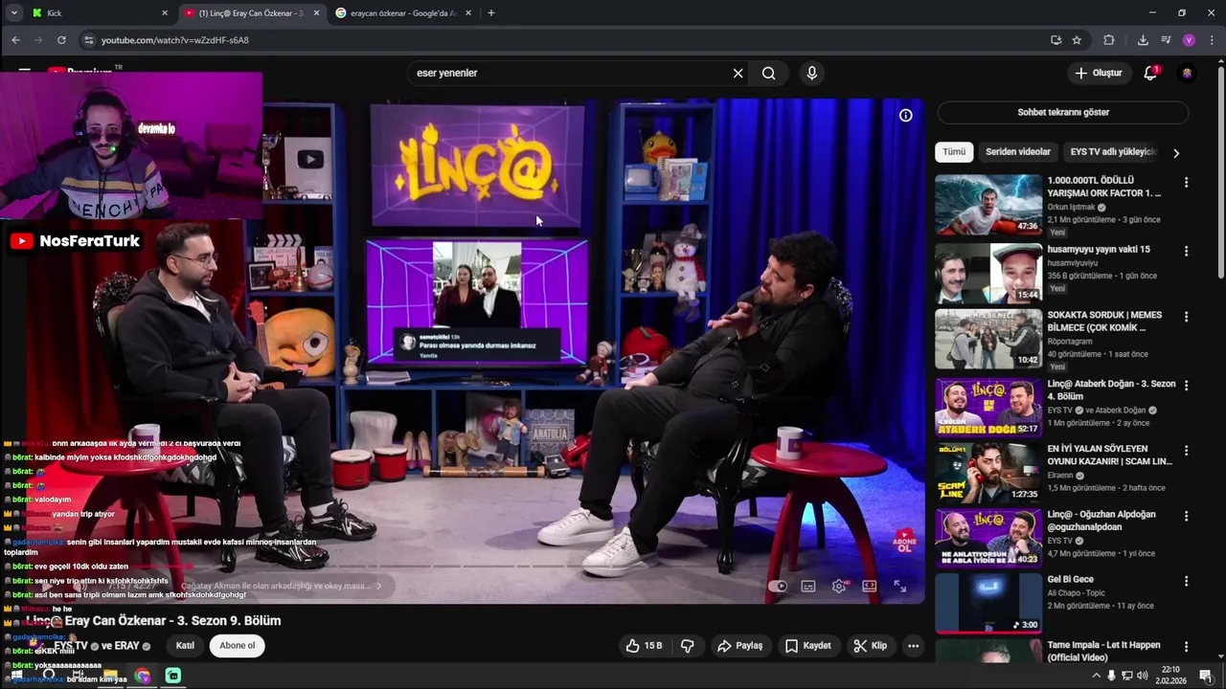1226x689 pixels.
Task: Open the YouTube account avatar menu
Action: click(1188, 73)
